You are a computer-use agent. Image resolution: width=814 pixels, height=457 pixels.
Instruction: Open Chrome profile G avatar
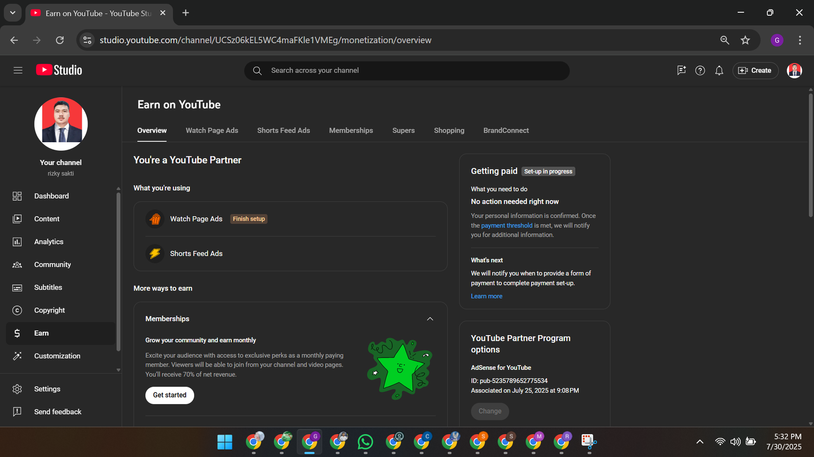[777, 40]
